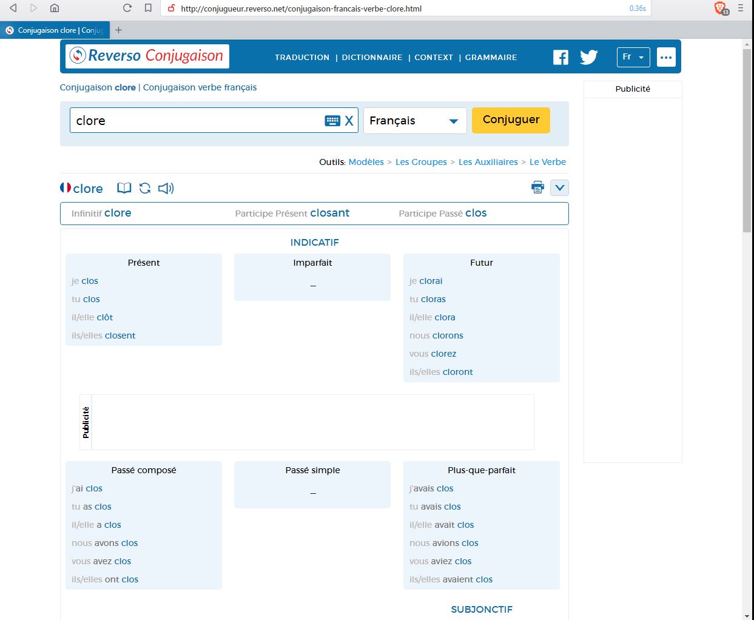Viewport: 754px width, 620px height.
Task: Print the conjugation with printer icon
Action: pos(537,187)
